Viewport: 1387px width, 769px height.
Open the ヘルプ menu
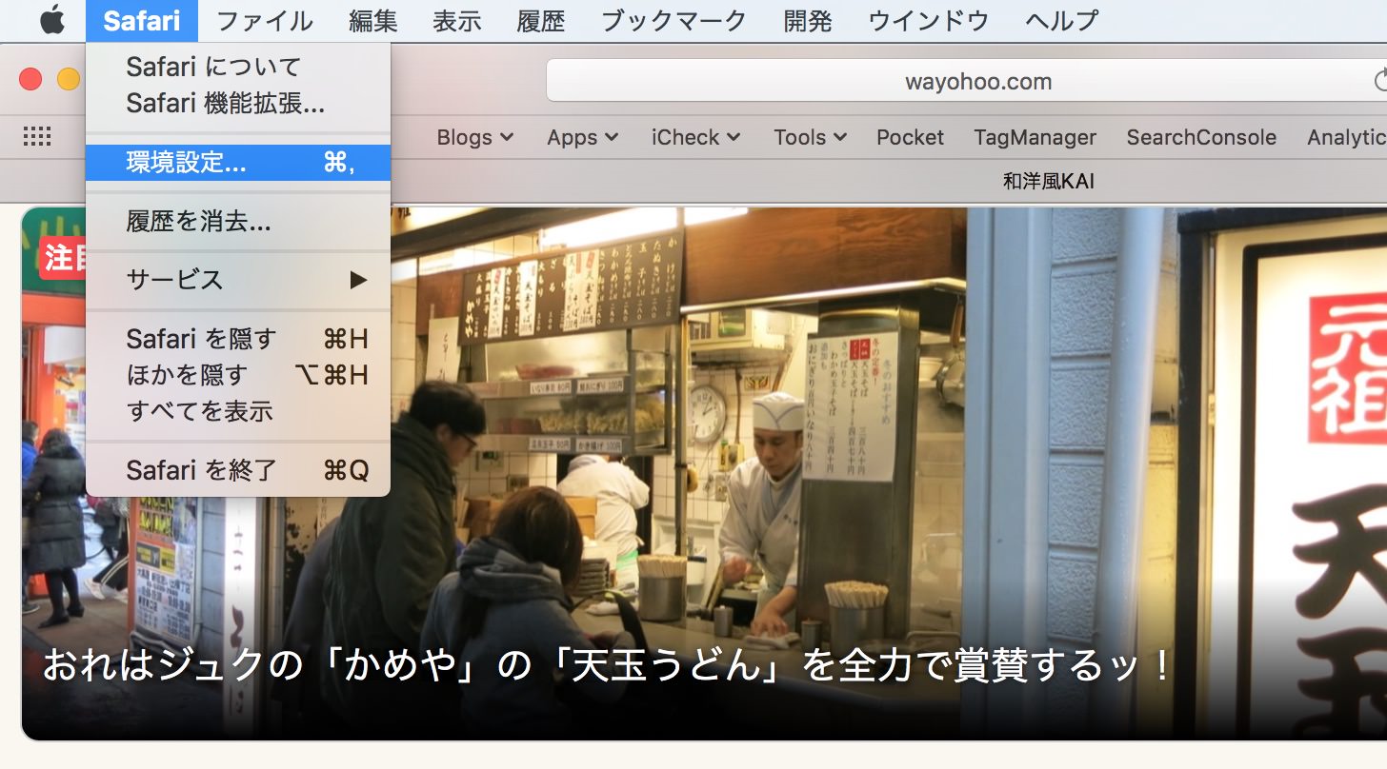[x=1061, y=20]
